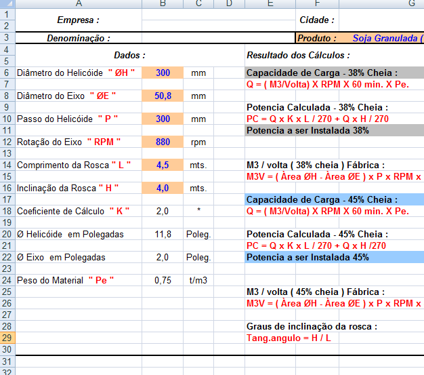
Task: Click the Diâmetro do Eixo value 50,8
Action: [x=163, y=96]
